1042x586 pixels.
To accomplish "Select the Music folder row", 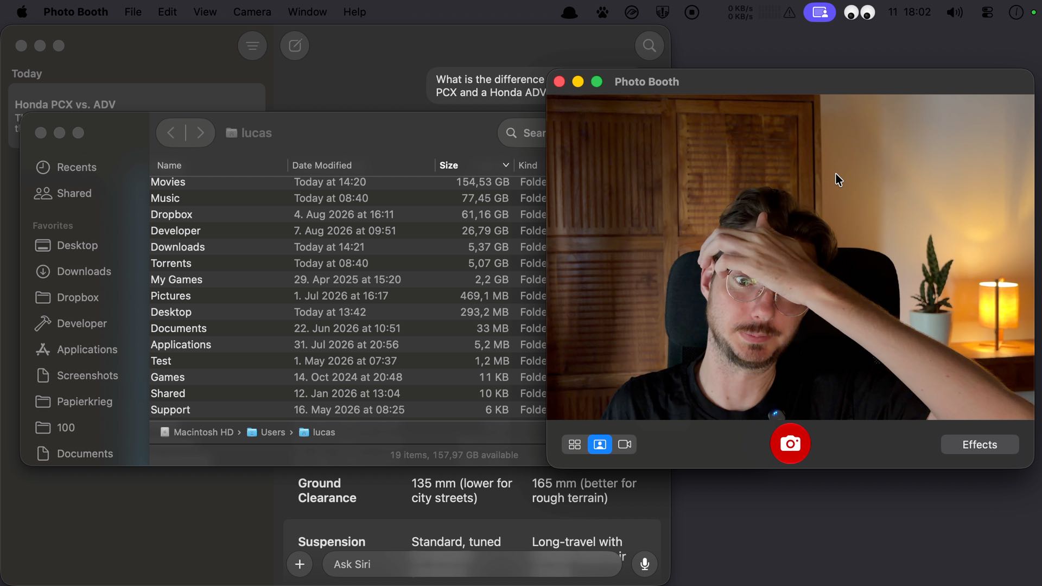I will (x=348, y=198).
